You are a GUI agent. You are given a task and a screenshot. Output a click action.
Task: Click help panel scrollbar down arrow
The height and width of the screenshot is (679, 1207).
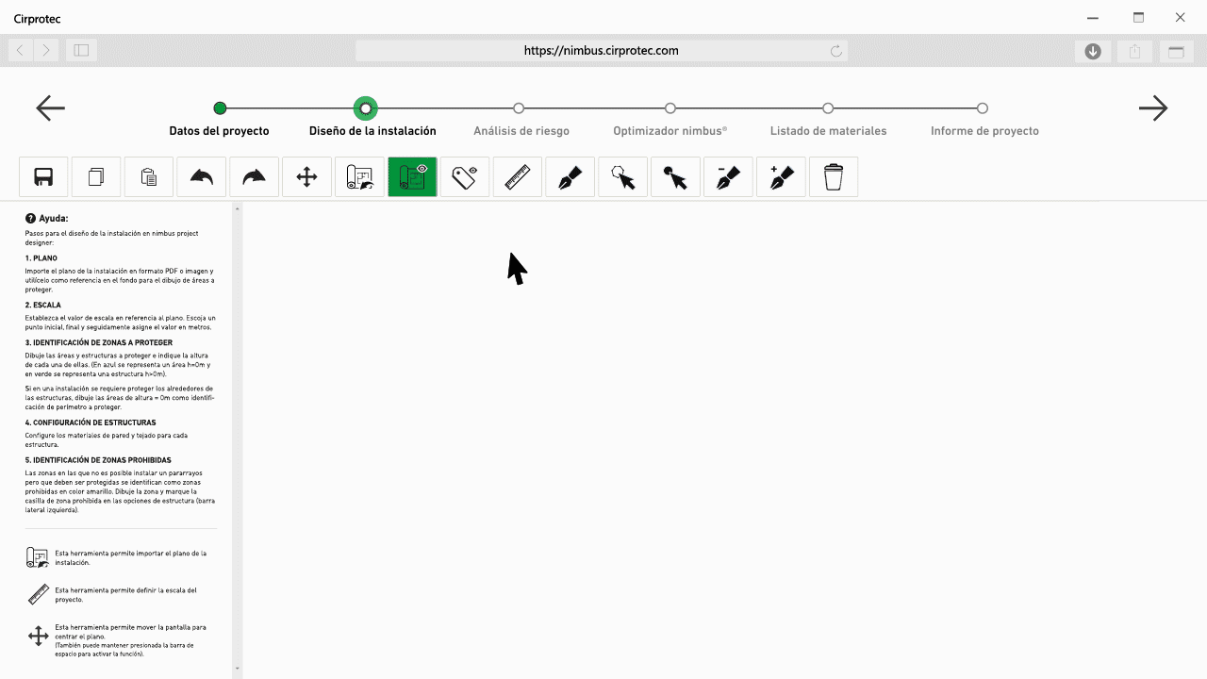[x=238, y=669]
